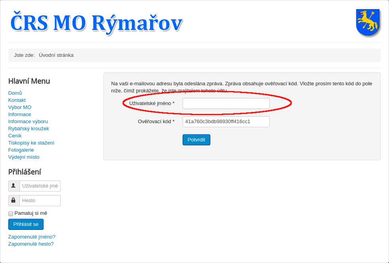
Task: Tick the "Pamatuj si mě" checkbox
Action: click(x=11, y=214)
